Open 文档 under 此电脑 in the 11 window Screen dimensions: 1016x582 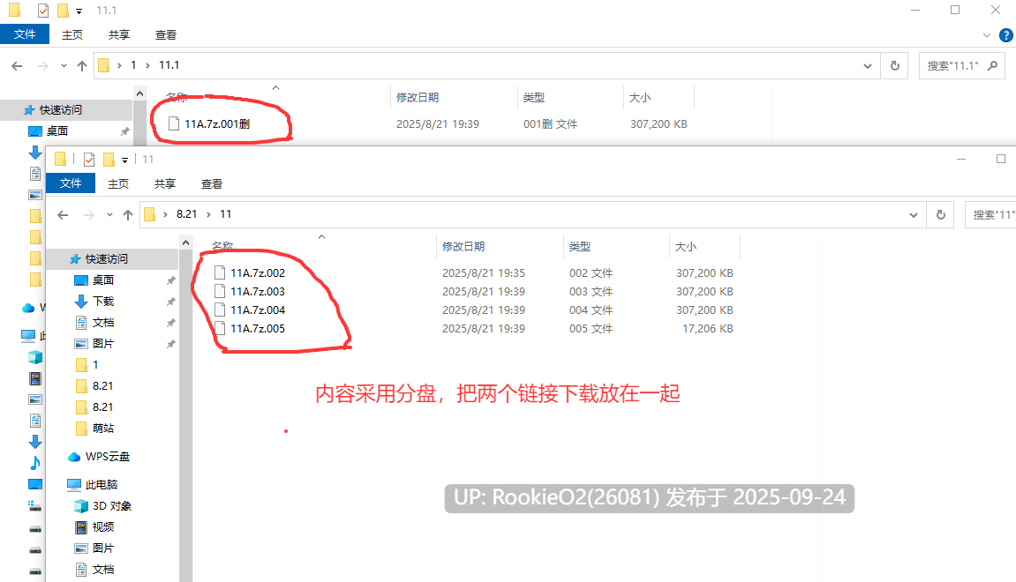103,569
